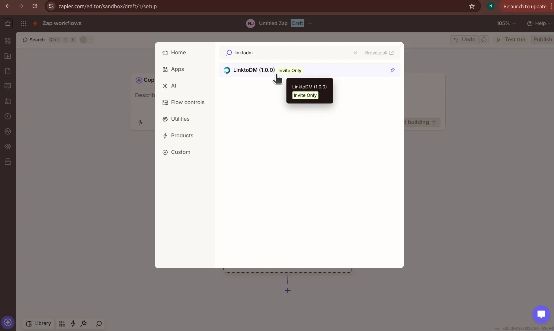
Task: Go to Zapier home icon
Action: [8, 23]
